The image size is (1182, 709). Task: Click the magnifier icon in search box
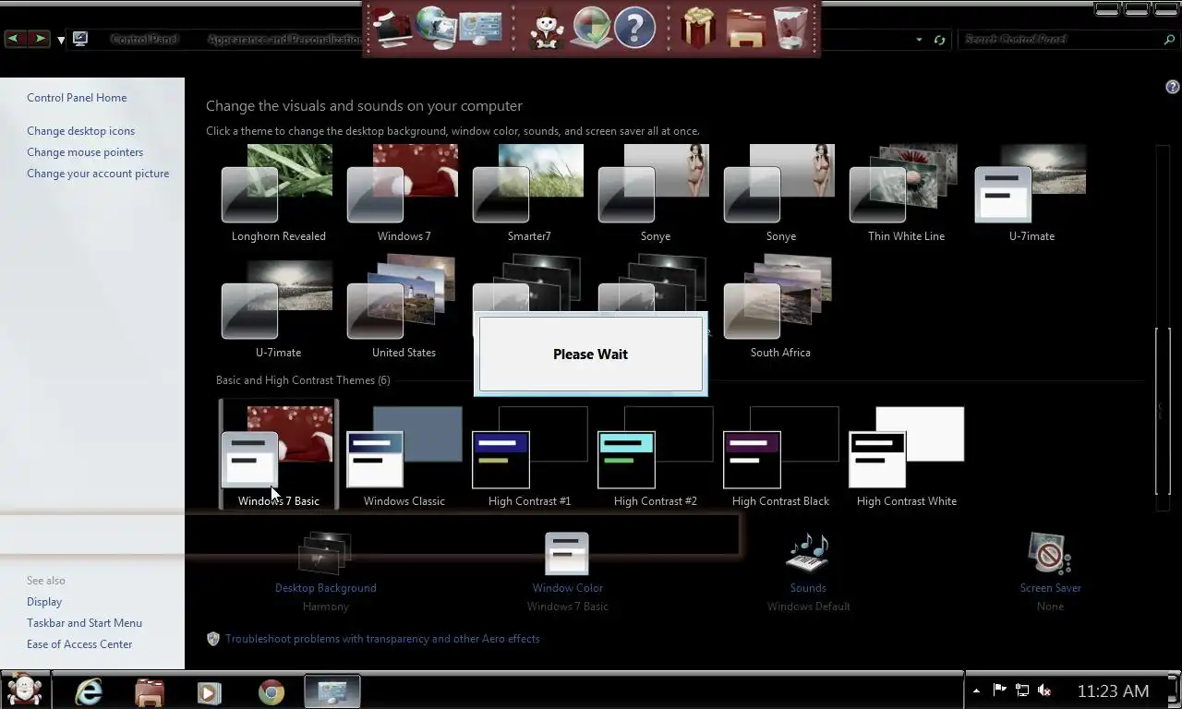1169,40
